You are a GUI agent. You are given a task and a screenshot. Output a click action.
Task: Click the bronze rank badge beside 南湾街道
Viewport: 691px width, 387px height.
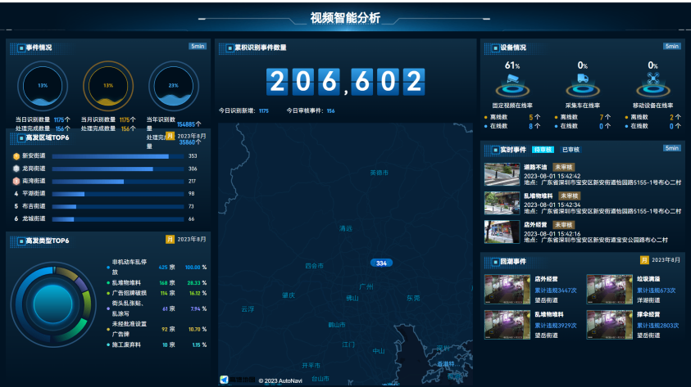16,181
